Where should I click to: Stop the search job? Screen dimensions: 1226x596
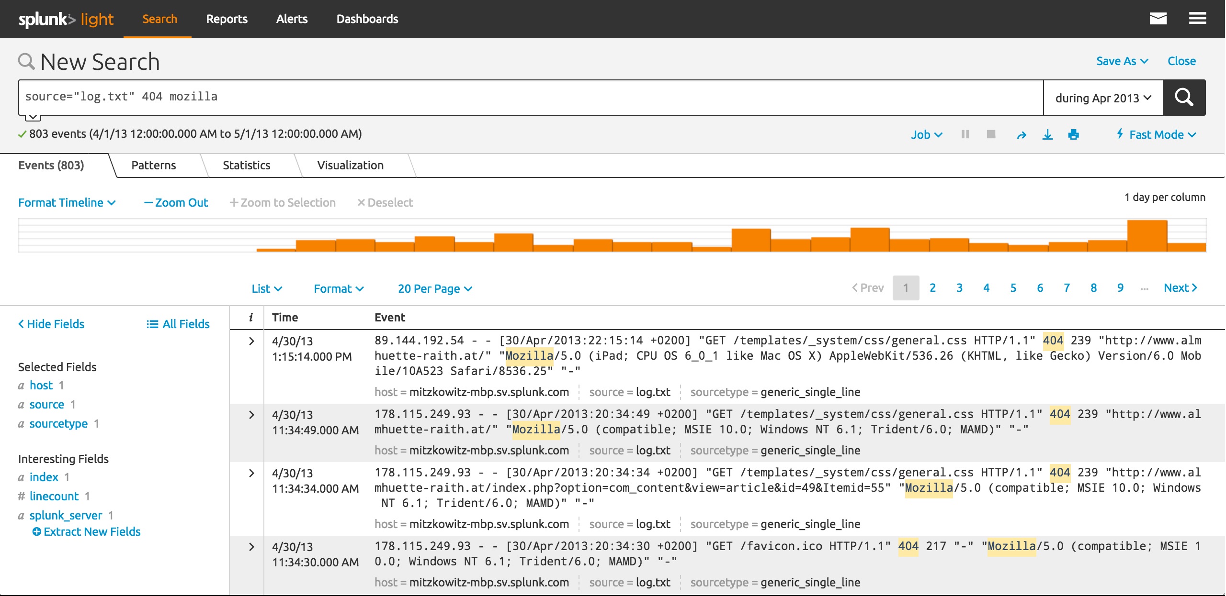[x=991, y=134]
